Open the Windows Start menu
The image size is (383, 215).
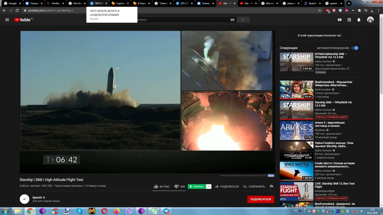point(5,211)
